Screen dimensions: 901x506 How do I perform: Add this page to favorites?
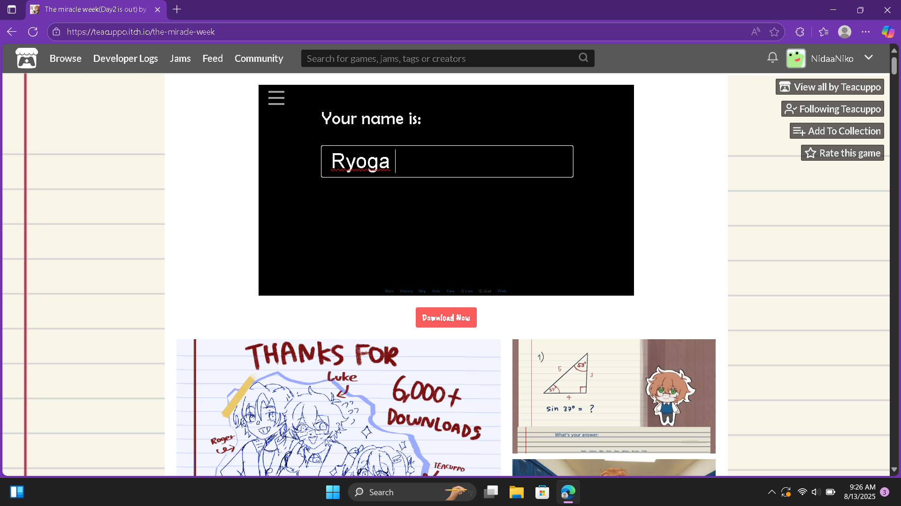[x=774, y=32]
